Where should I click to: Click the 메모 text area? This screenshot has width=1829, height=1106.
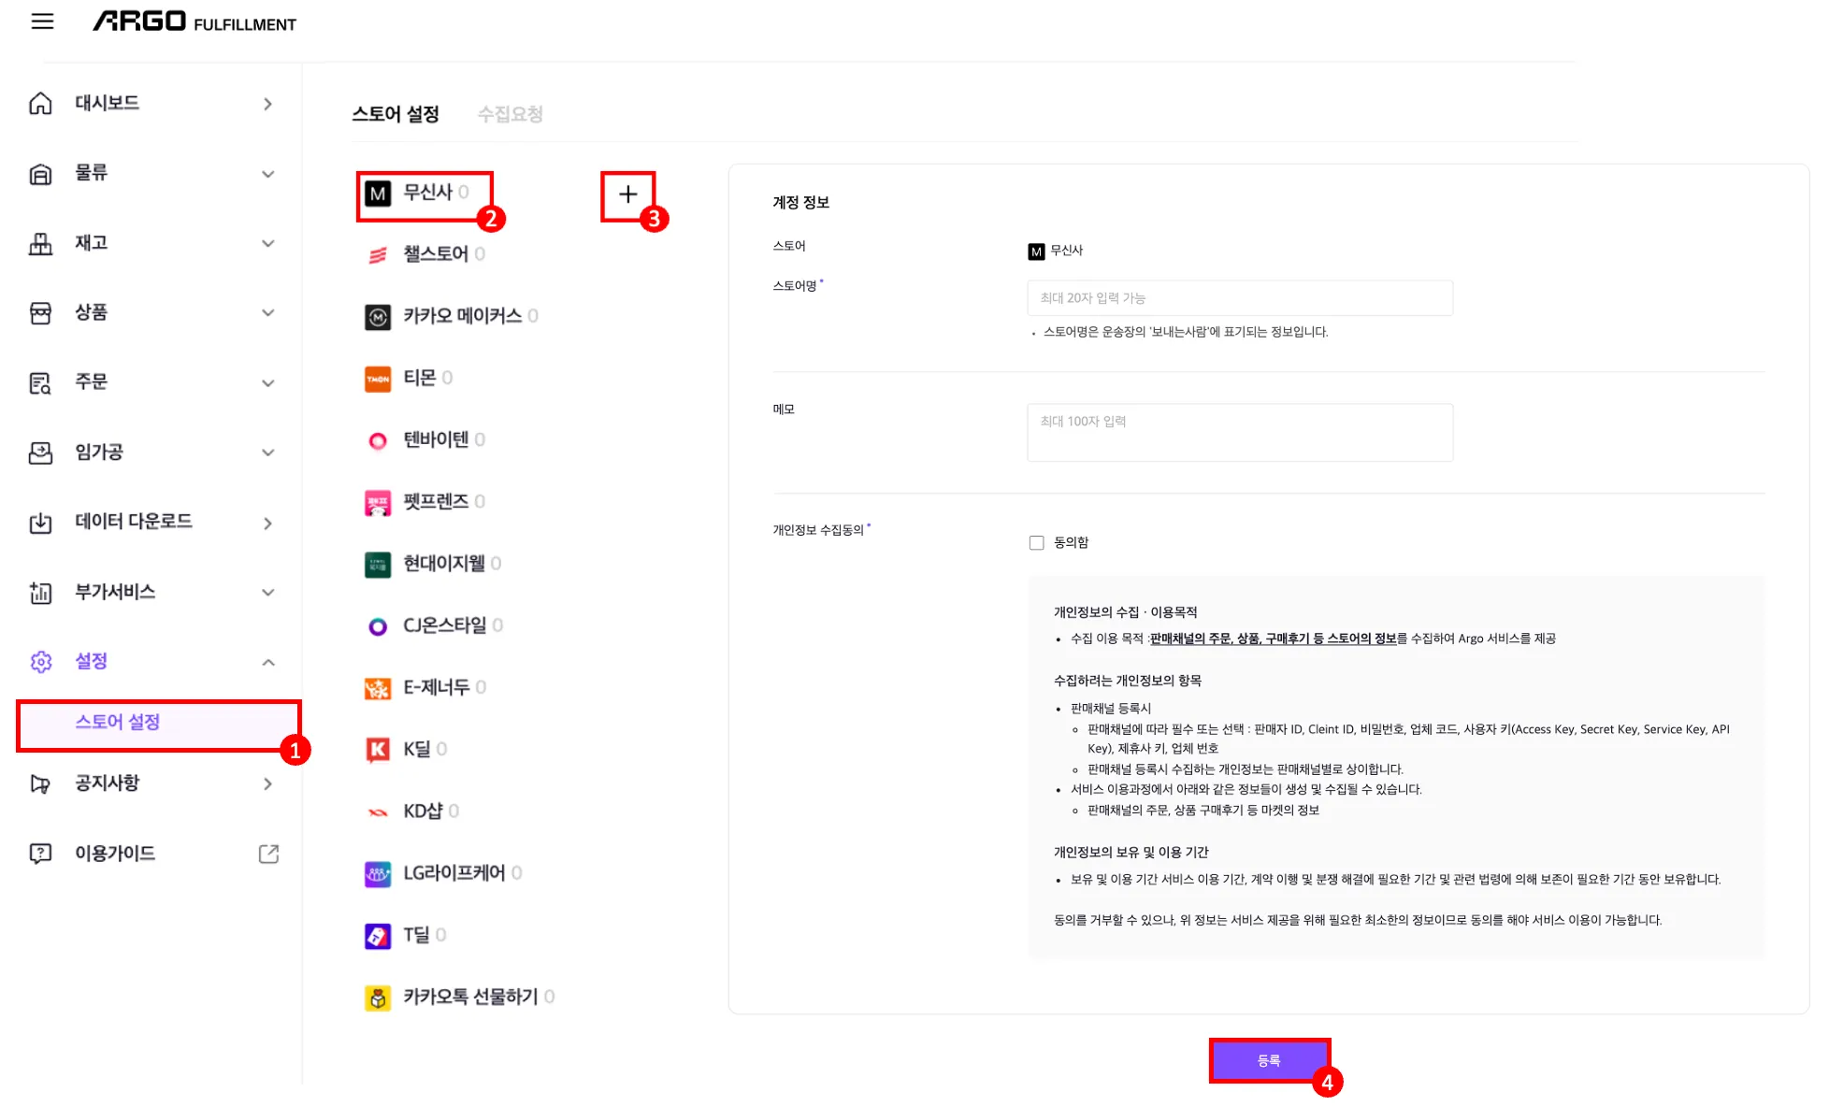(1239, 432)
